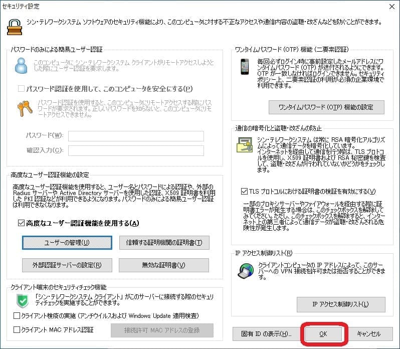Image resolution: width=400 pixels, height=349 pixels.
Task: Click the blue user figure icon
Action: coord(20,65)
